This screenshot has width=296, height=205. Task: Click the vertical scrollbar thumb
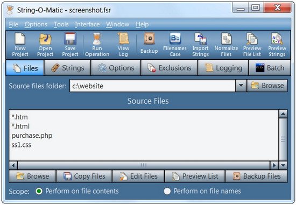[x=283, y=139]
